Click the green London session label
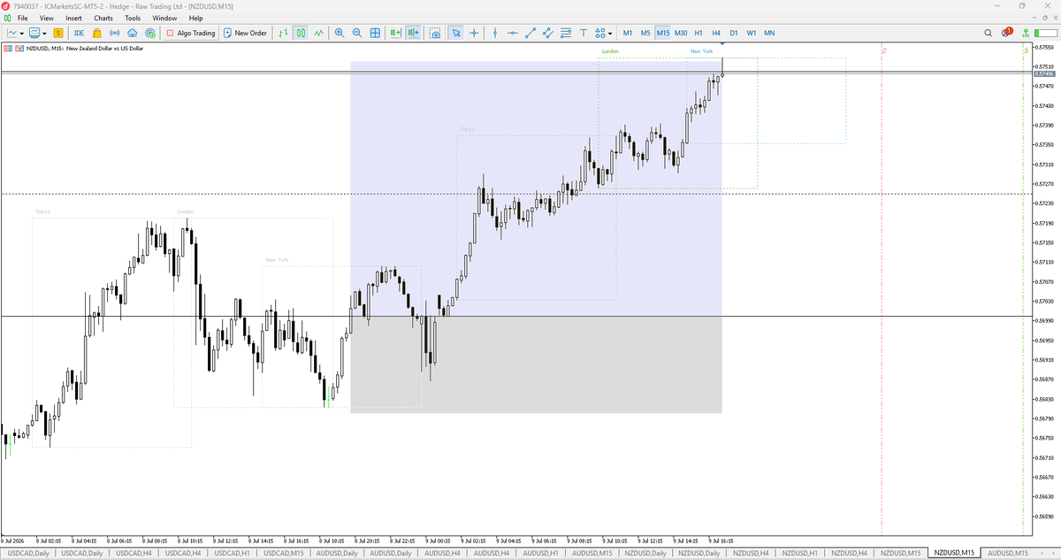1061x560 pixels. (610, 51)
